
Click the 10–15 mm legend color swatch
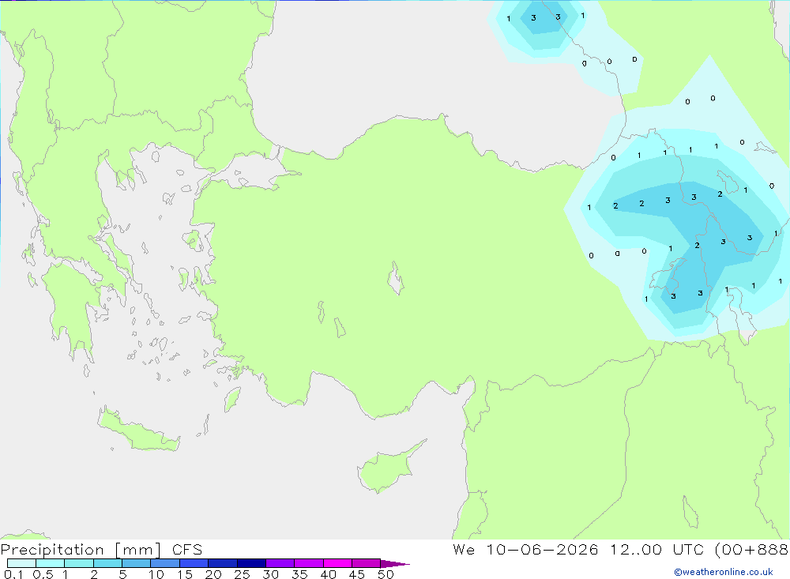165,563
